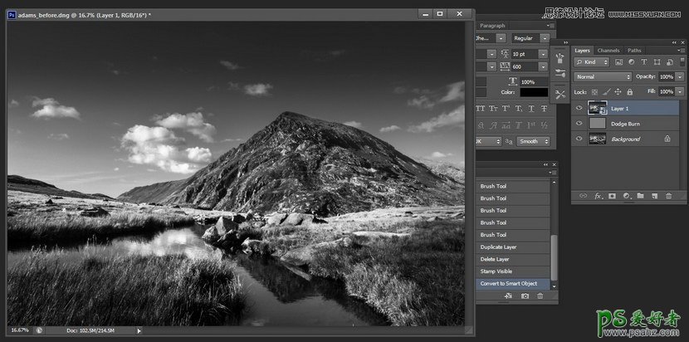Open layer style fx menu
The width and height of the screenshot is (689, 342).
coord(597,196)
